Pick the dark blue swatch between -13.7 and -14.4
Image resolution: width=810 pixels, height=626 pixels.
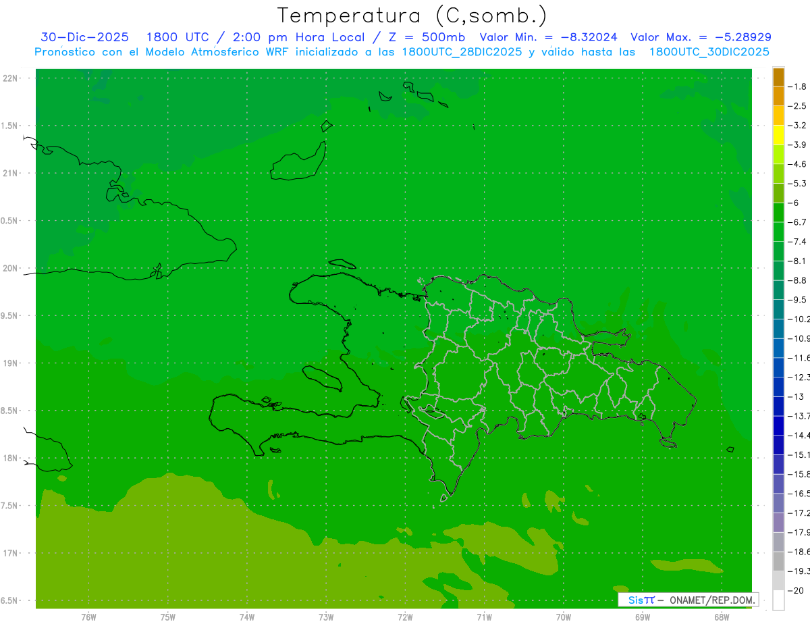pyautogui.click(x=778, y=425)
